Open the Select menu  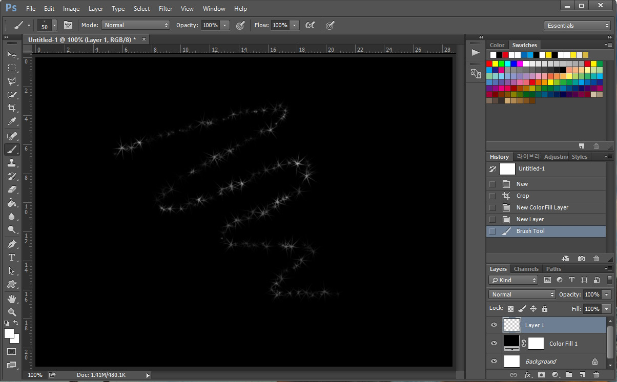point(141,9)
